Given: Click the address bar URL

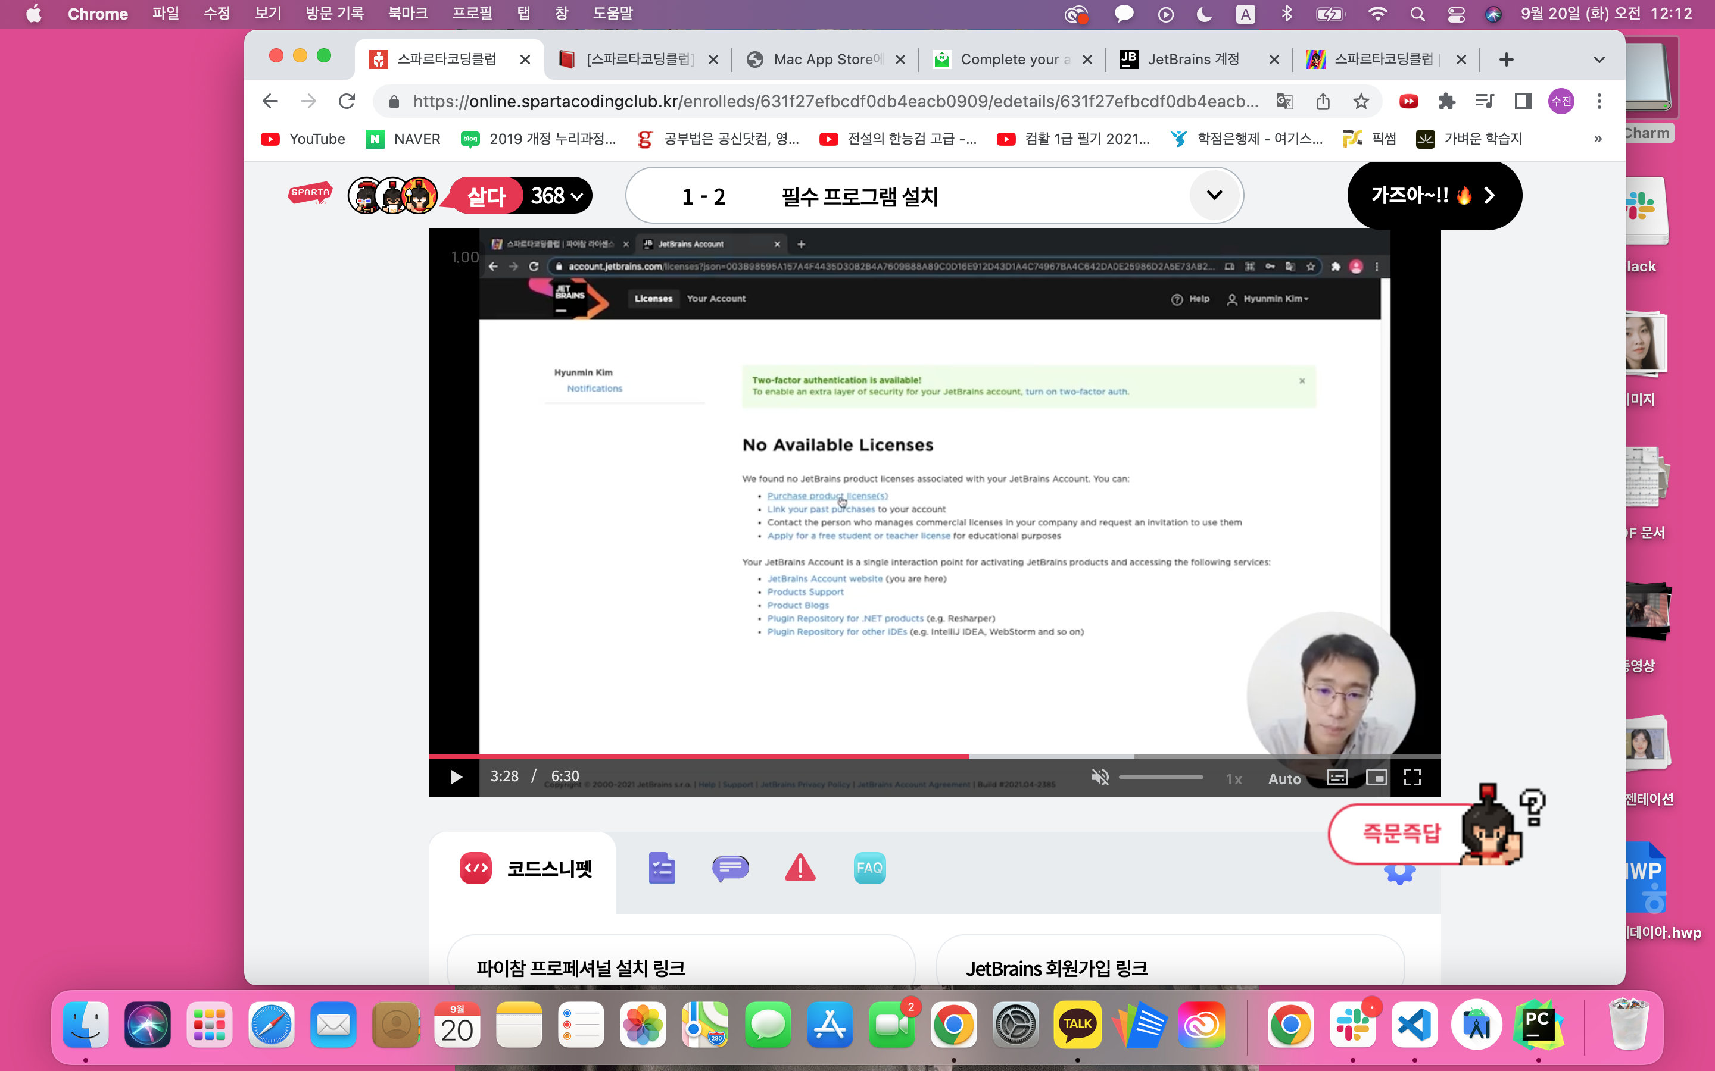Looking at the screenshot, I should coord(835,101).
